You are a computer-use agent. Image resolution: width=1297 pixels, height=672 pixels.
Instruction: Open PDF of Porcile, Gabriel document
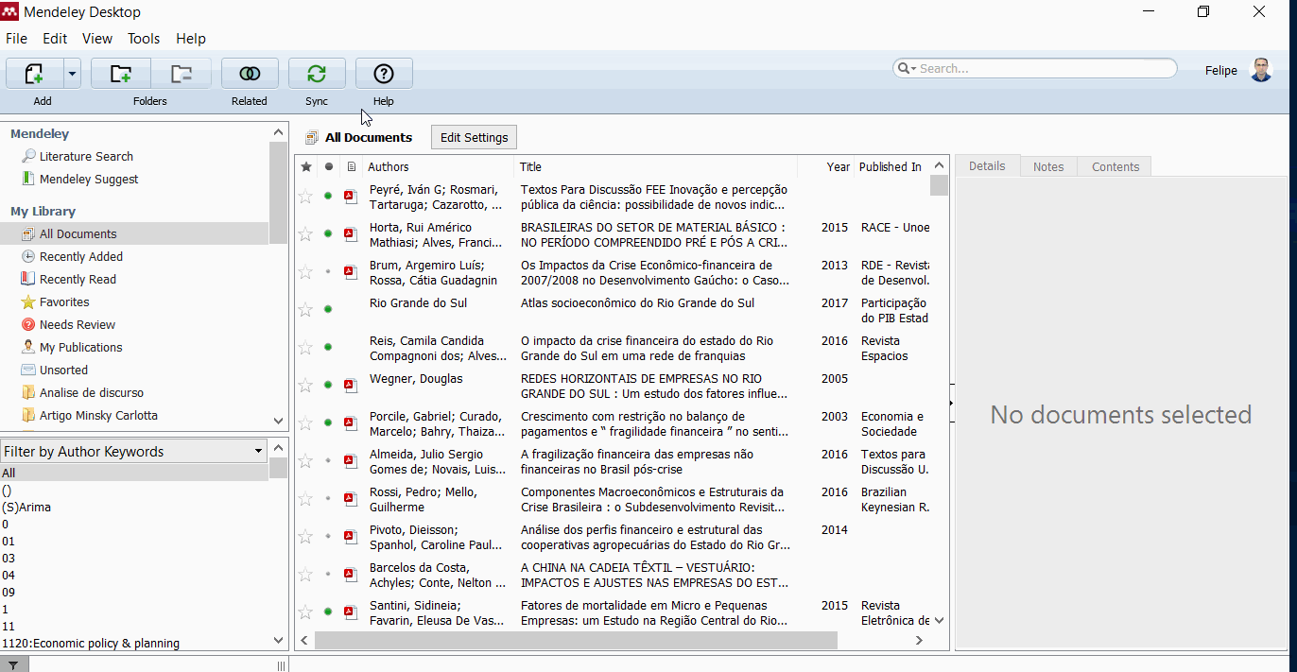tap(350, 423)
